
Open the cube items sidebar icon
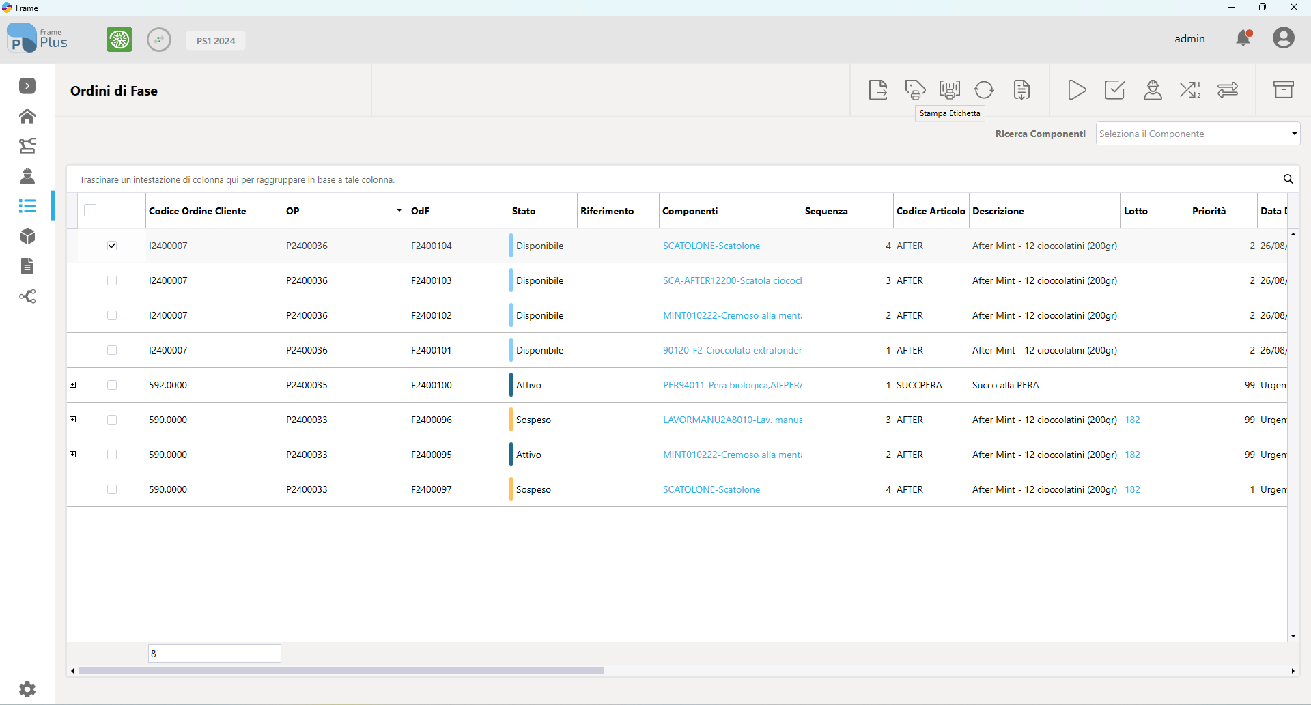pyautogui.click(x=27, y=236)
